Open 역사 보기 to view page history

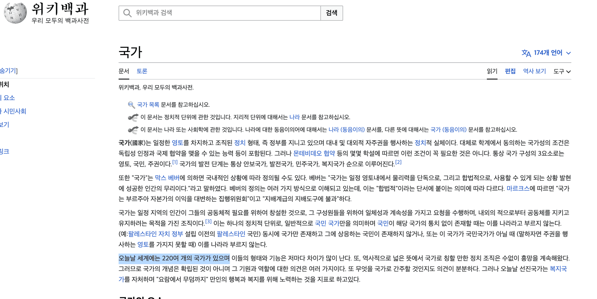[534, 71]
